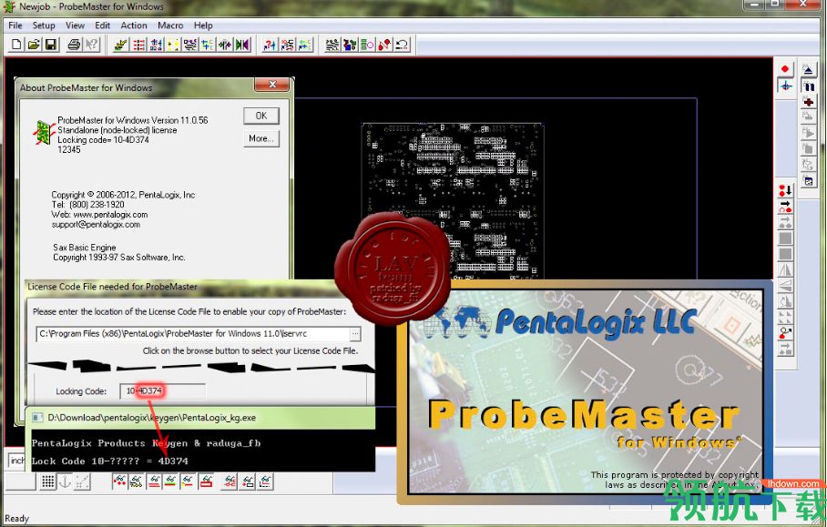The width and height of the screenshot is (827, 527).
Task: Open the Help menu
Action: tap(203, 25)
